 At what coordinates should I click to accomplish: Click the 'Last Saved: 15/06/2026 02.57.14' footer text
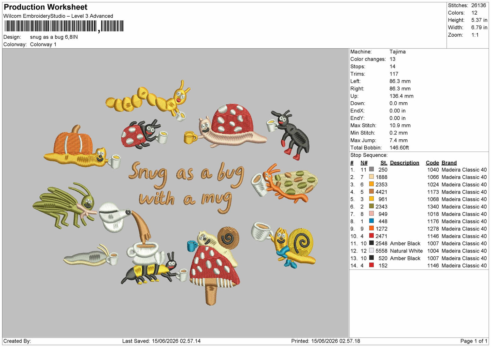click(161, 341)
